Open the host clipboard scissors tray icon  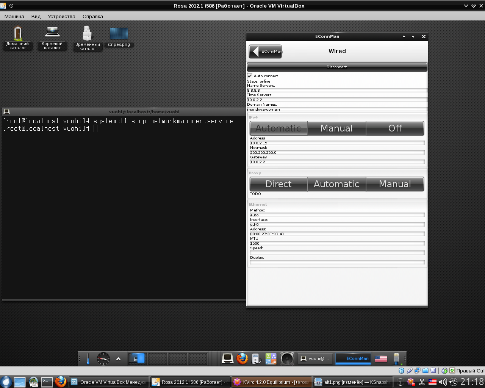(422, 382)
